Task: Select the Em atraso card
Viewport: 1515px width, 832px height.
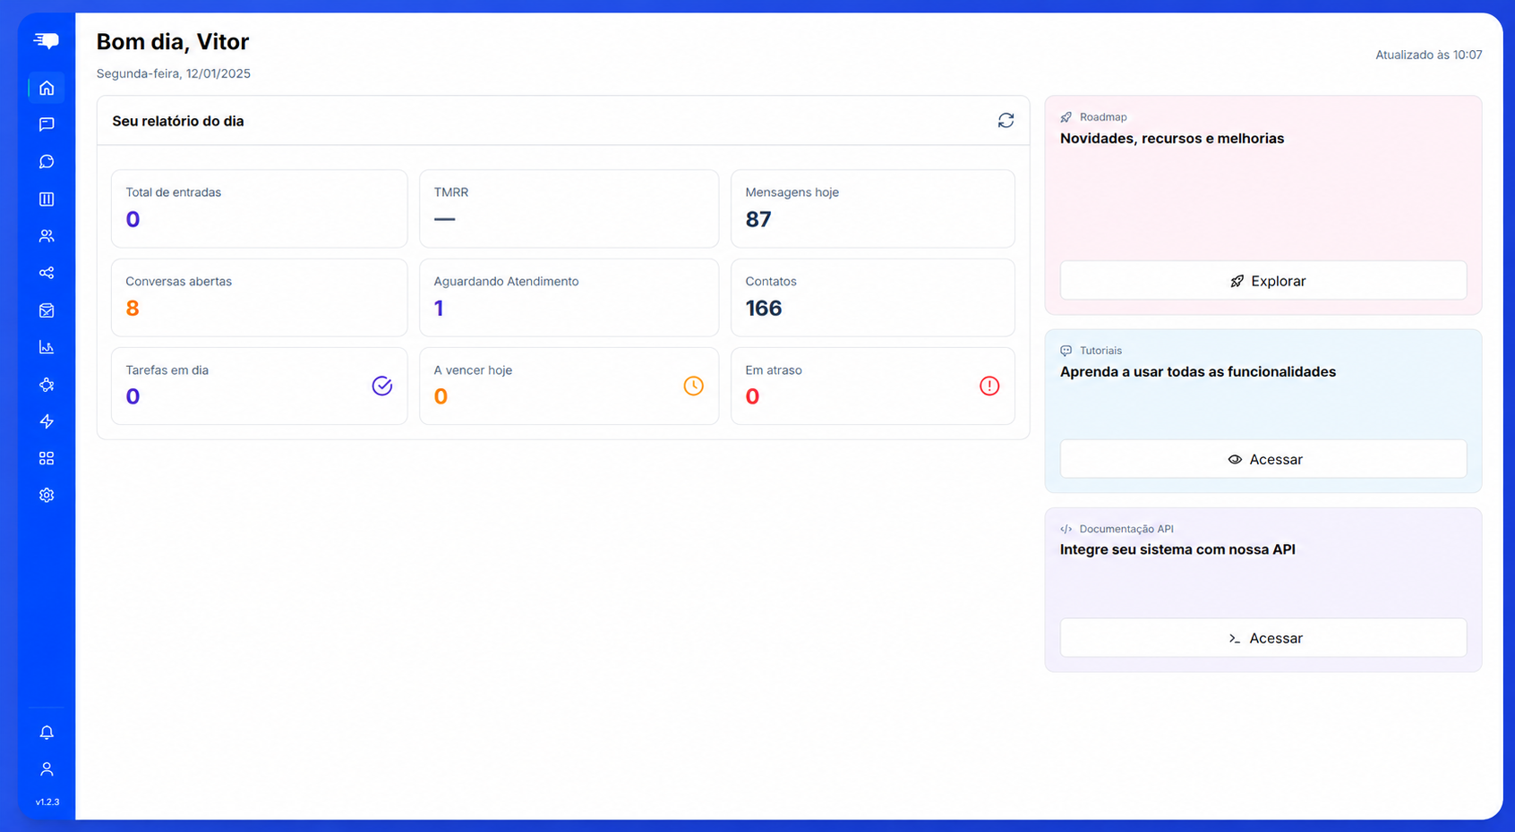Action: pos(873,386)
